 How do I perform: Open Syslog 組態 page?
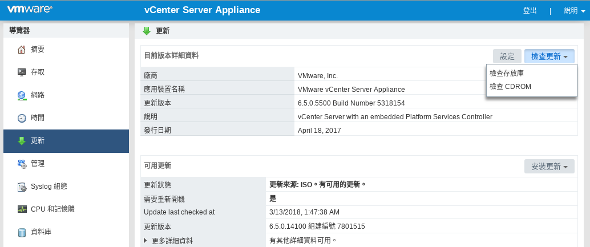[66, 187]
